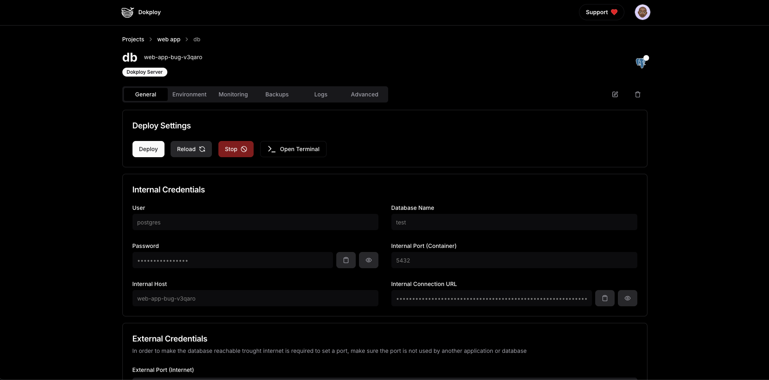Click the Dokploy brand name text
Viewport: 769px width, 380px height.
[x=150, y=12]
